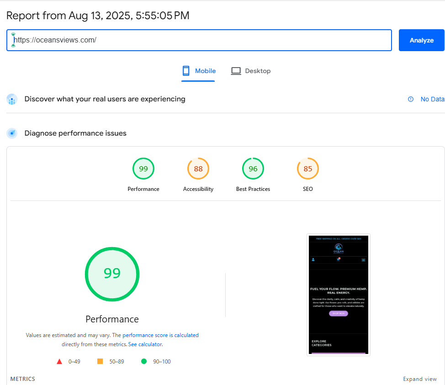This screenshot has height=385, width=445.
Task: Expand view of the metrics section
Action: point(419,379)
